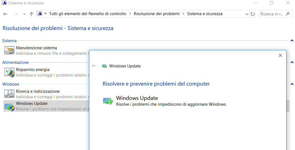
Task: Open the Manutenzione sistema troubleshooter link
Action: 36,48
